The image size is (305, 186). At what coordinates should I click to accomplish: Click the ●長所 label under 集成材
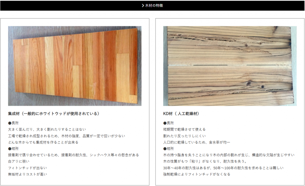13,123
